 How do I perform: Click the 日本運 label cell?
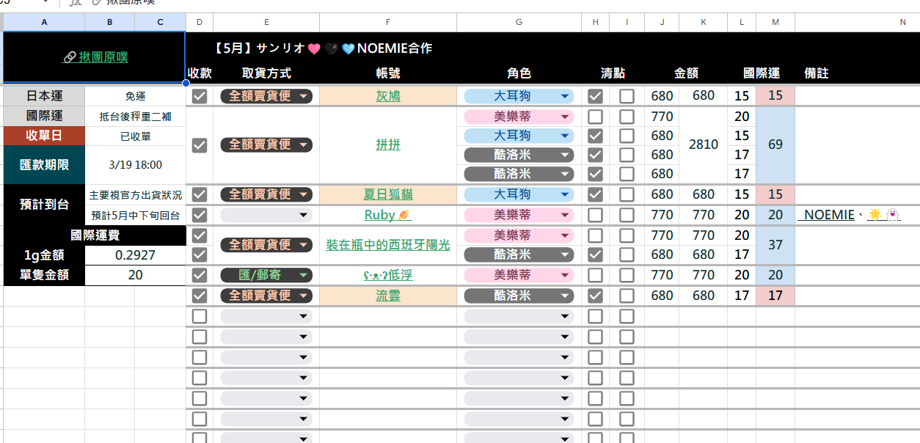click(44, 96)
